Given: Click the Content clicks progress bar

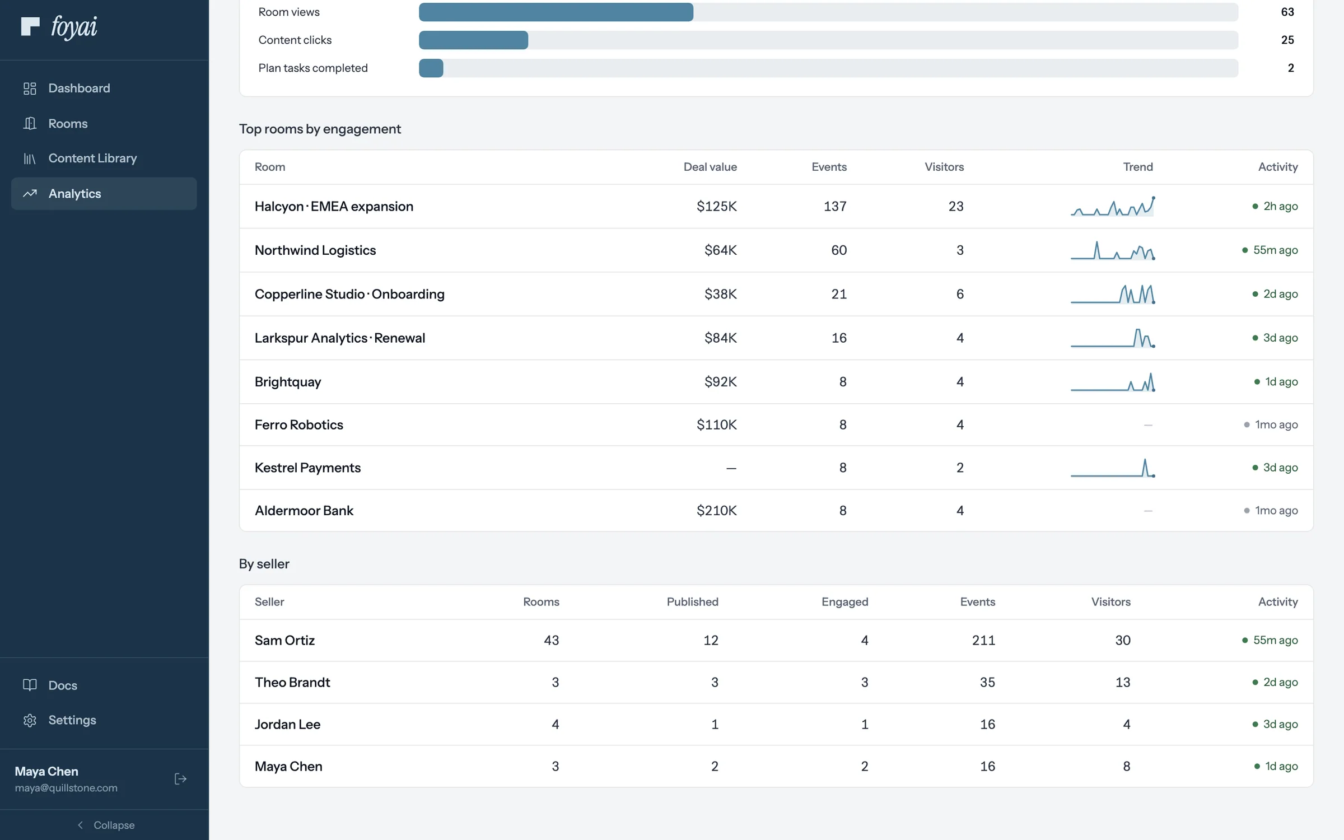Looking at the screenshot, I should 828,40.
